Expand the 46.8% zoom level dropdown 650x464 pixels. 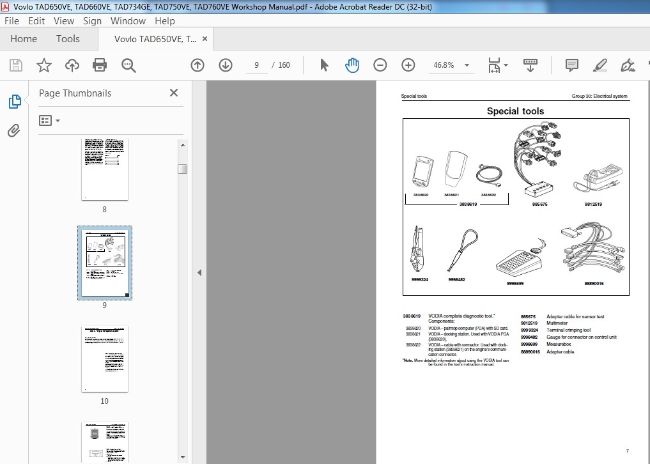(x=467, y=65)
